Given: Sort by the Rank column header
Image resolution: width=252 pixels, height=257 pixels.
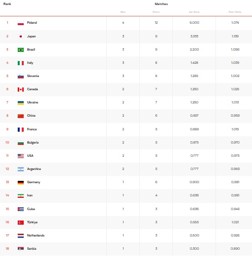Looking at the screenshot, I should (x=7, y=4).
